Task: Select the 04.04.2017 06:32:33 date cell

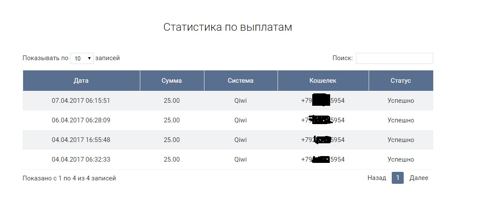Action: 81,159
